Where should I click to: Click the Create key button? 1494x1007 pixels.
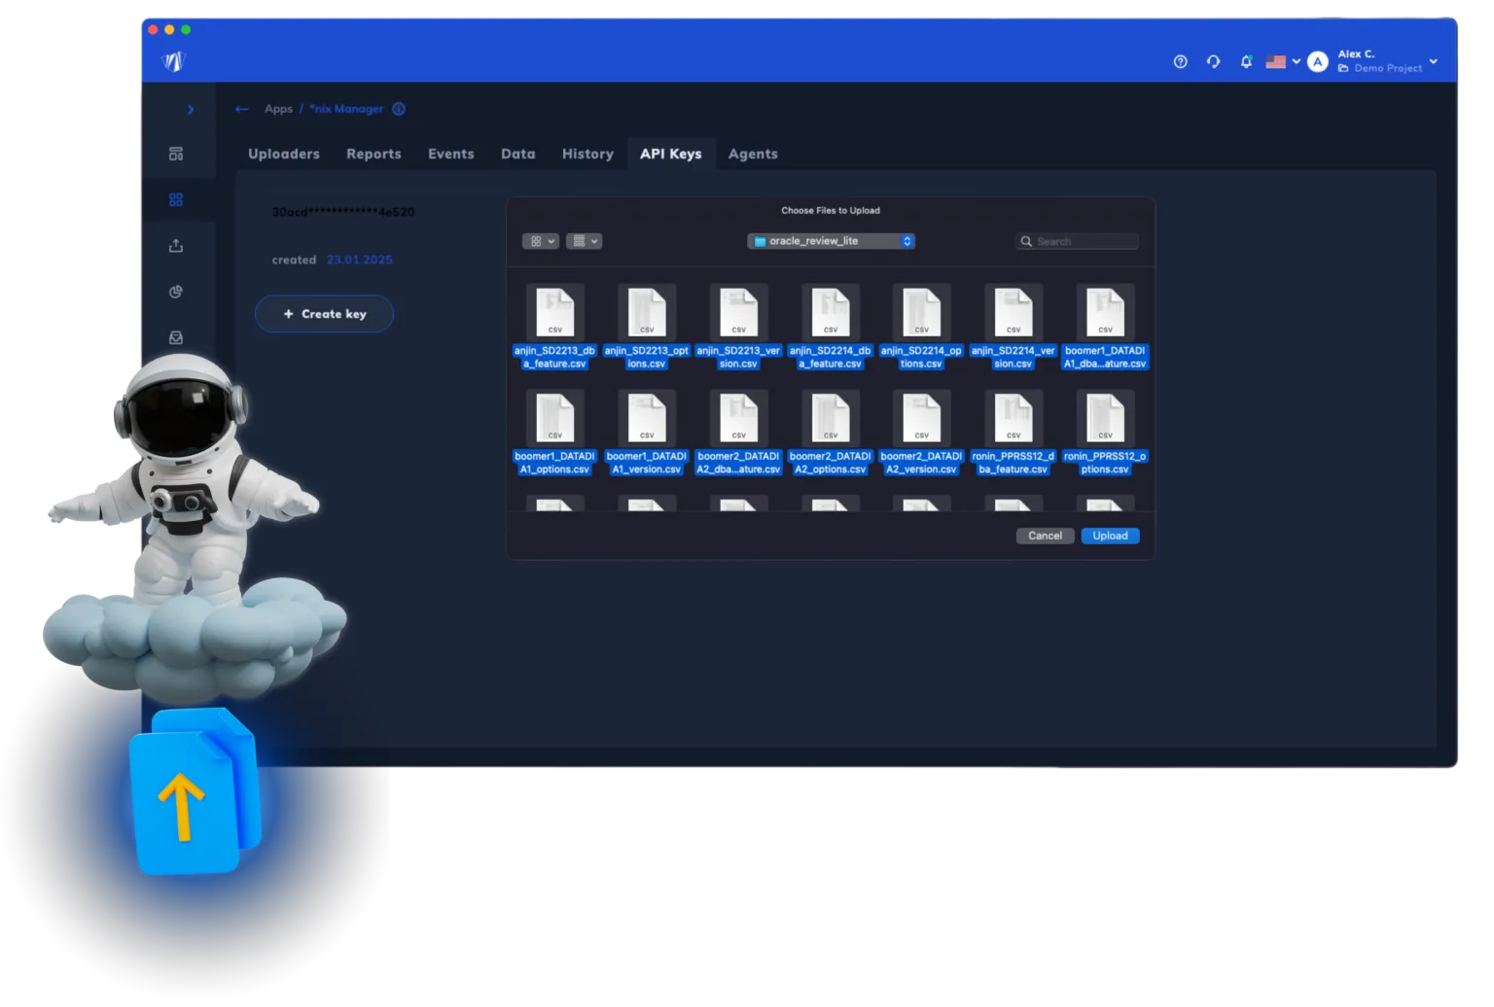pos(324,314)
